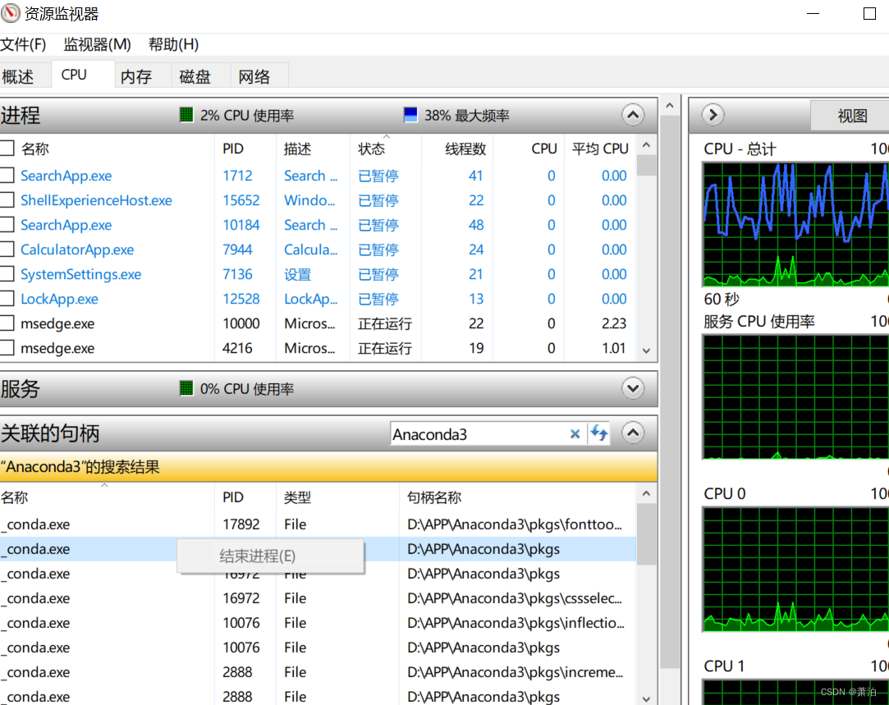Screen dimensions: 889x705
Task: Sort processes by 状态 column
Action: coord(386,149)
